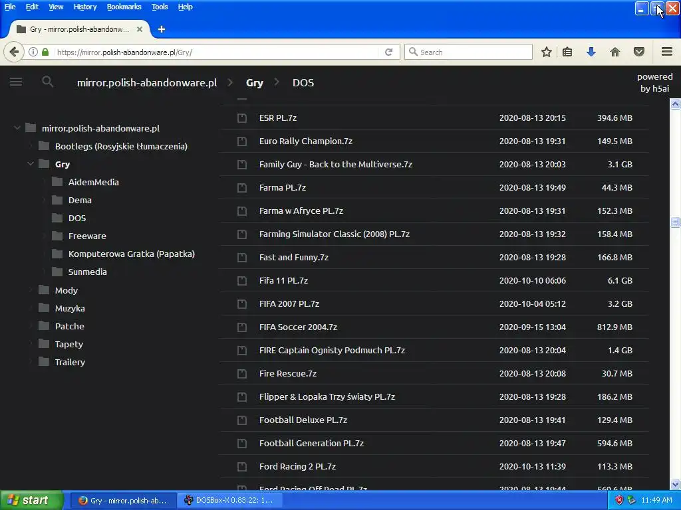Open site information icon in address bar
This screenshot has height=510, width=681.
pos(33,52)
